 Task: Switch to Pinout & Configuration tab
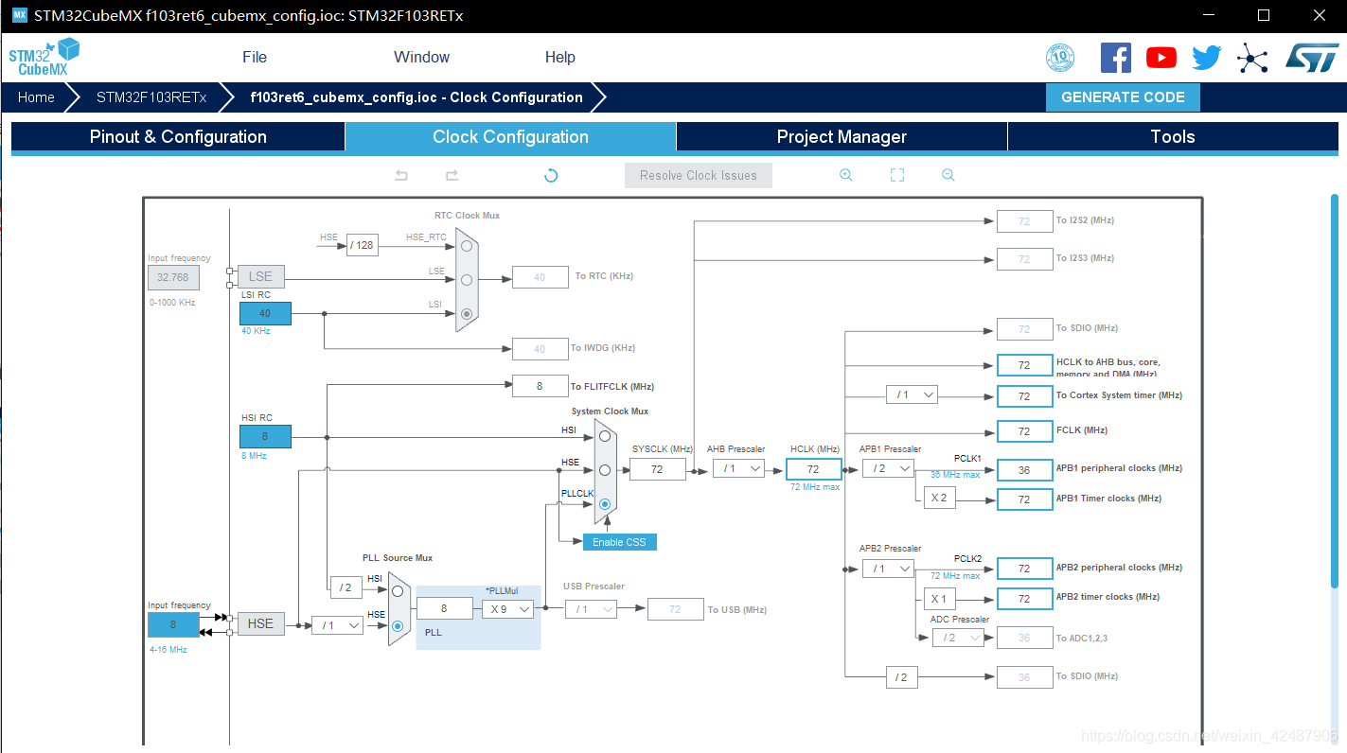coord(178,136)
